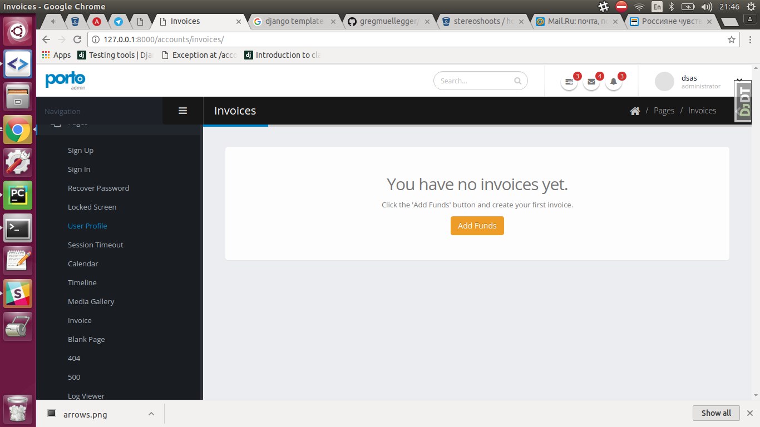Toggle the sidebar hamburger menu
Screen dimensions: 760x427
(x=182, y=111)
